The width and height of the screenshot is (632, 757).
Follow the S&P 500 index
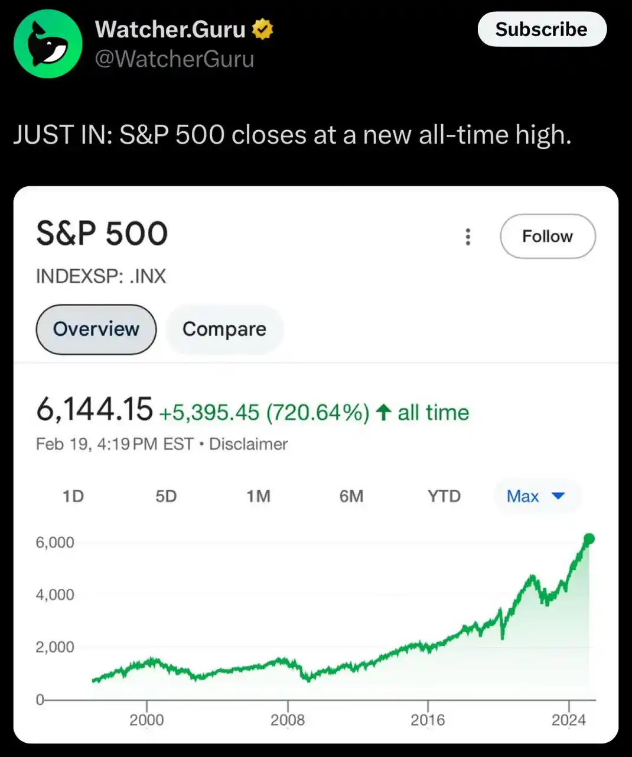click(548, 236)
